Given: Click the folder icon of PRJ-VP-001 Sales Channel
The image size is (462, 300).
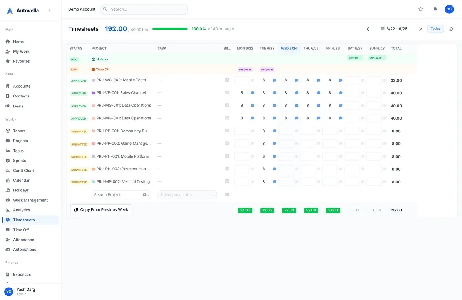Looking at the screenshot, I should click(93, 93).
